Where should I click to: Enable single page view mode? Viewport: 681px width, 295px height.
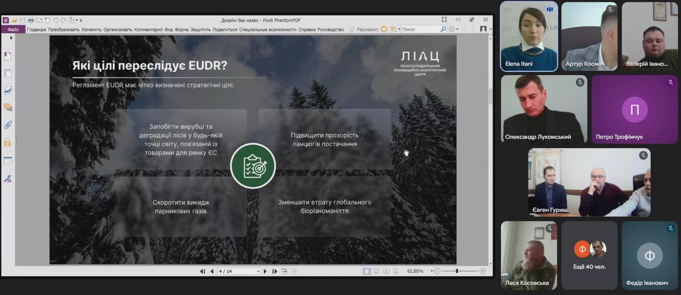[367, 271]
